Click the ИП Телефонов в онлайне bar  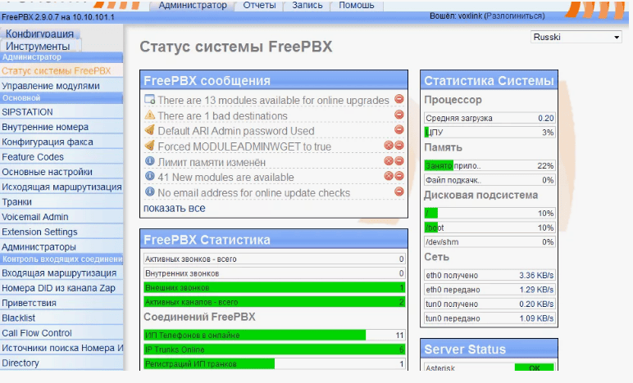point(274,335)
